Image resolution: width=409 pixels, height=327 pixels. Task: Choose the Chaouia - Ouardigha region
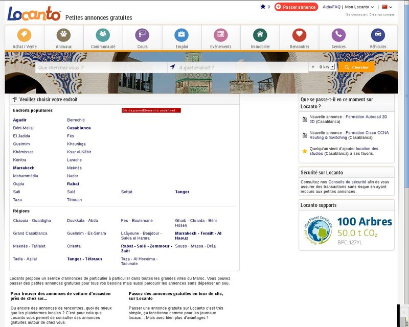click(32, 221)
